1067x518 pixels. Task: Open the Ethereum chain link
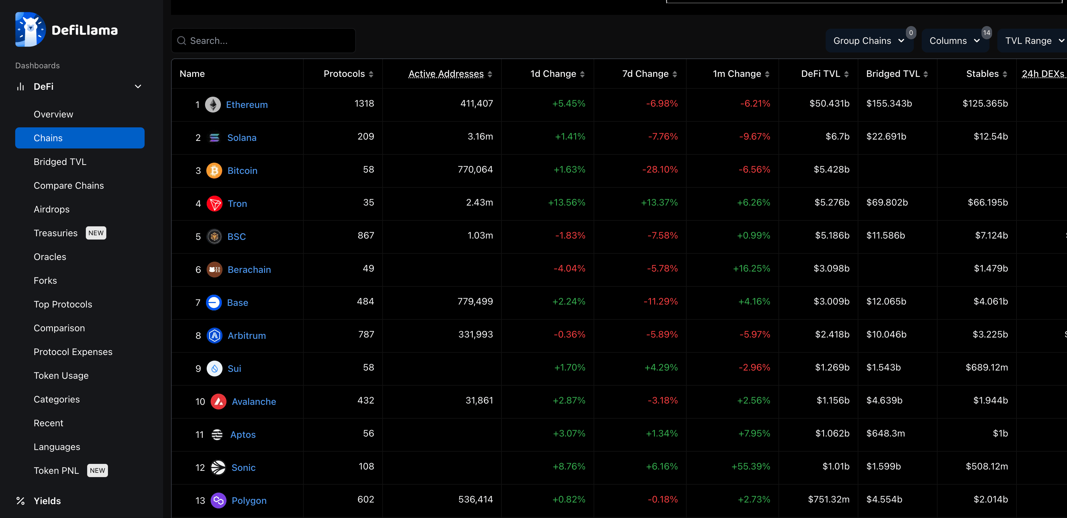click(247, 105)
